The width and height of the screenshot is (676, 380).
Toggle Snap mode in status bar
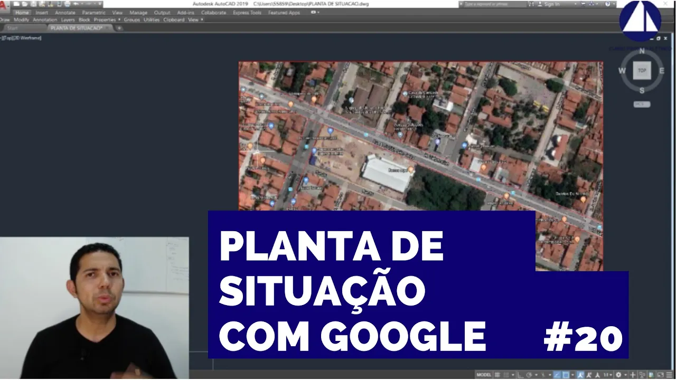click(506, 375)
